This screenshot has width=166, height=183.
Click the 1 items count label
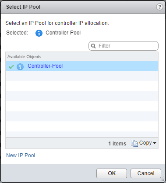pos(117,144)
